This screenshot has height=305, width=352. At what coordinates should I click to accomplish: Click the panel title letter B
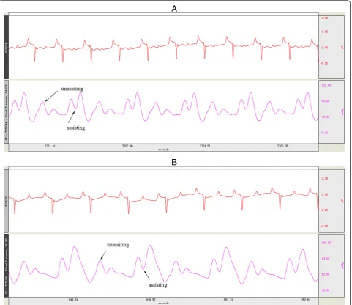tap(174, 162)
